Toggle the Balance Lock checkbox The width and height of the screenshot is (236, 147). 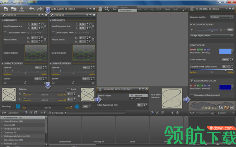pyautogui.click(x=68, y=89)
